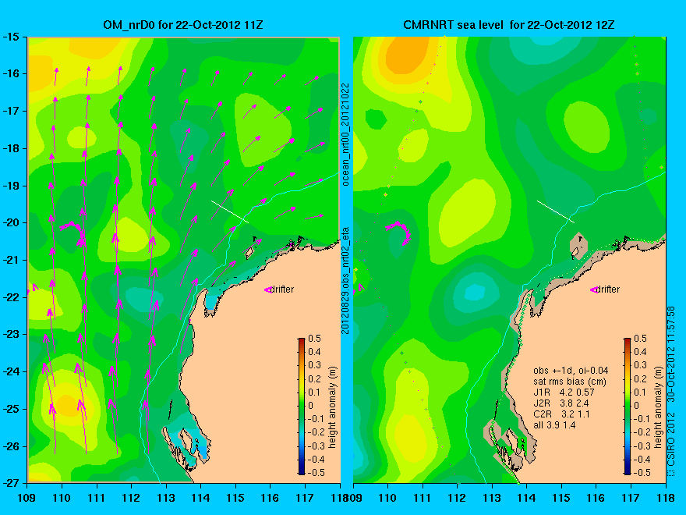Viewport: 686px width, 515px height.
Task: Click the vertical label 20120829.obs_nrt02_eta
Action: tap(345, 280)
